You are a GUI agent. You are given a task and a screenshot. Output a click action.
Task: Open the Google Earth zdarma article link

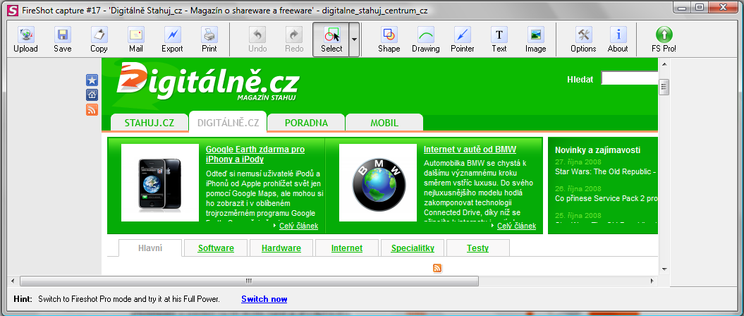click(x=255, y=154)
